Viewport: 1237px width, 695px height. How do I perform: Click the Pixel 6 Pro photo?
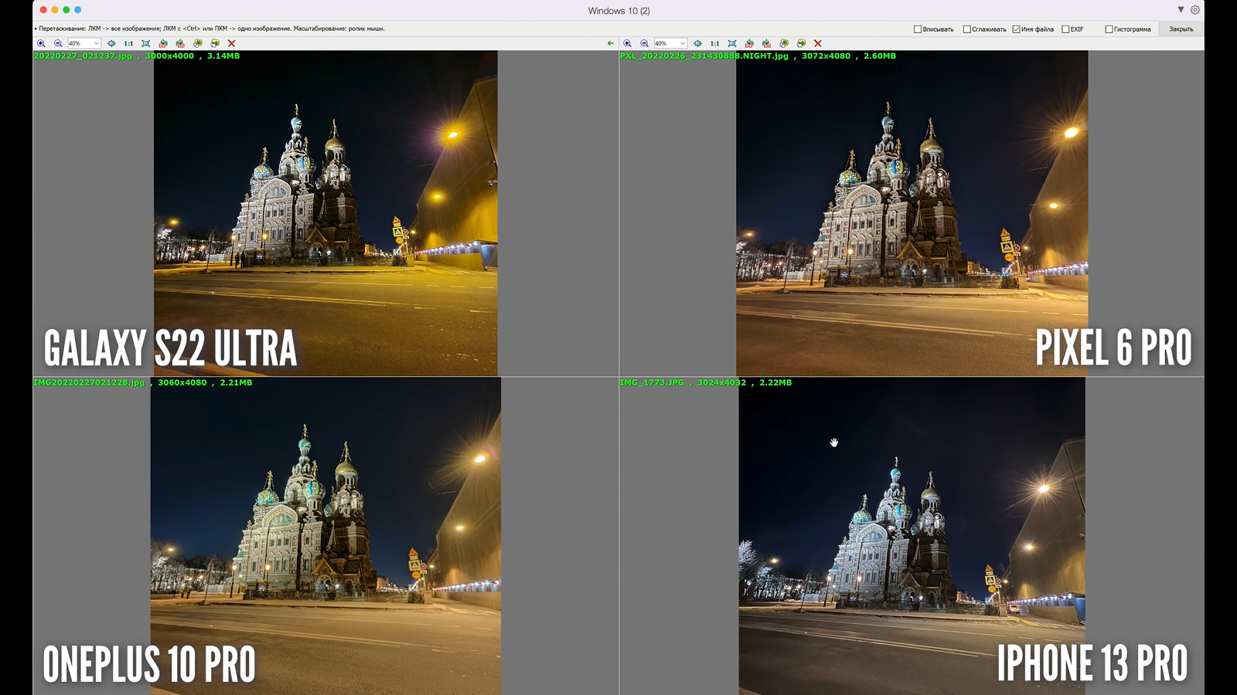912,214
